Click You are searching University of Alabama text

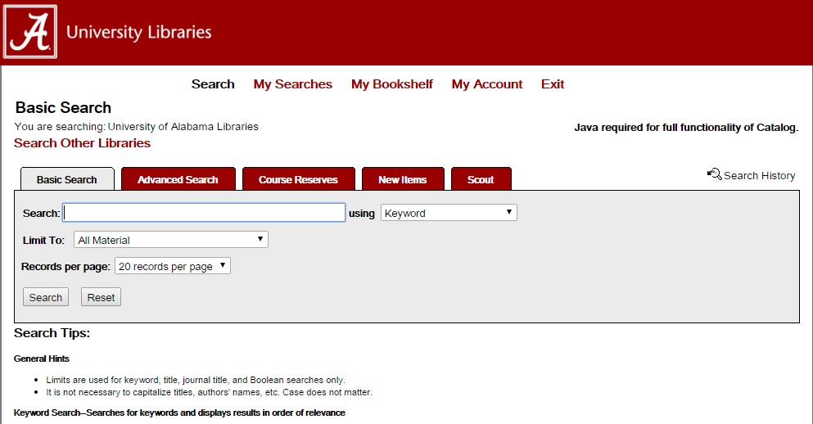coord(137,127)
